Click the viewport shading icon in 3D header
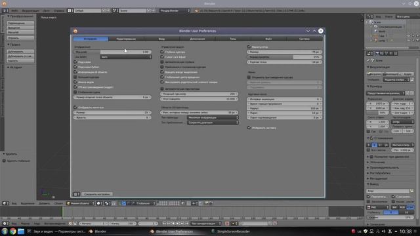 (99, 203)
